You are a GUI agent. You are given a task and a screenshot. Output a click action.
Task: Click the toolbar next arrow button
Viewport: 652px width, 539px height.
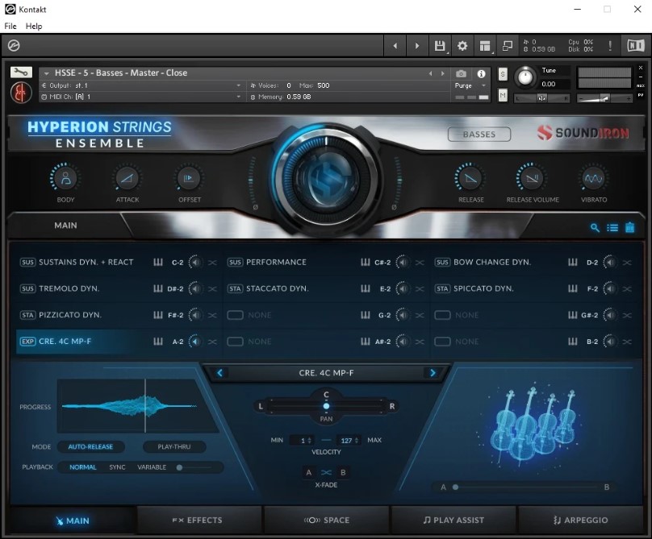click(417, 46)
